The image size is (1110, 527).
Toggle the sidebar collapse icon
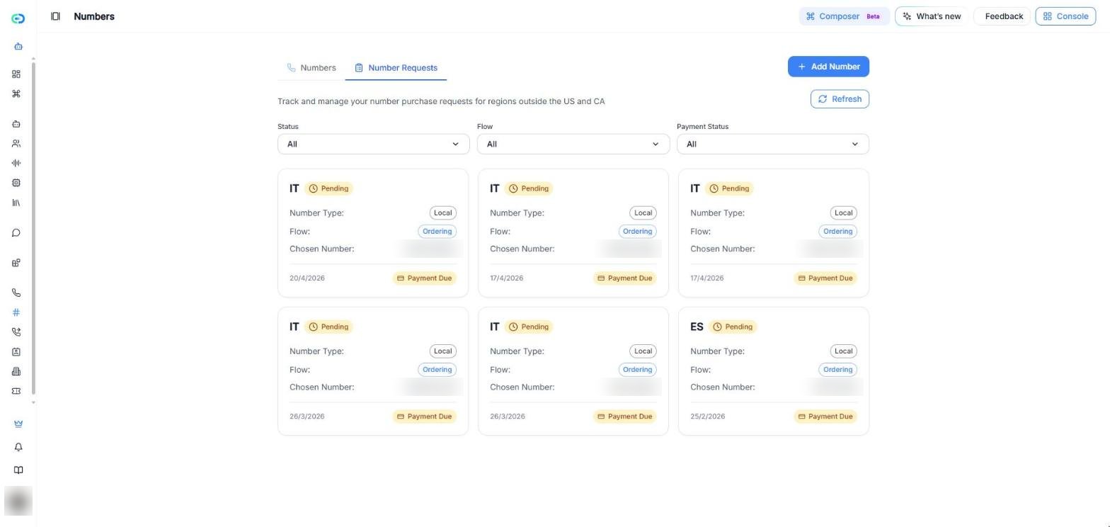(x=55, y=16)
